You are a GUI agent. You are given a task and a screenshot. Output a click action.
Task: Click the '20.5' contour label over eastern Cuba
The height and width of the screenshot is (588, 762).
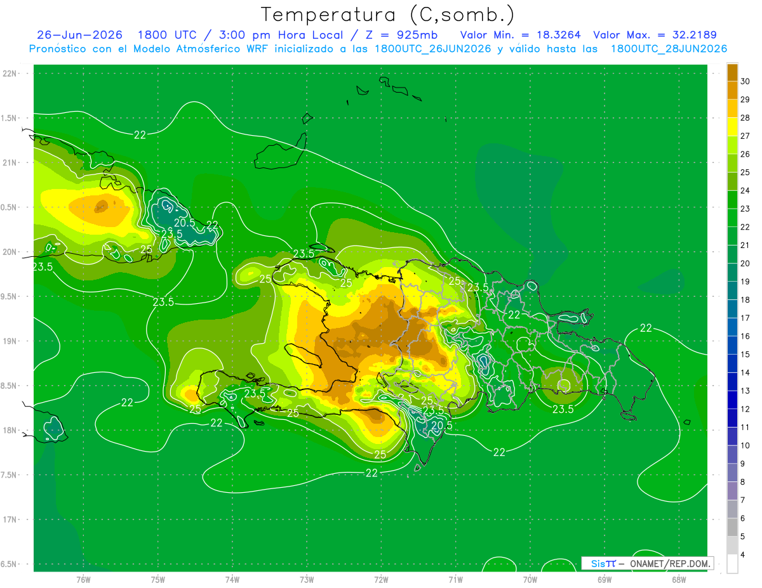pos(184,223)
